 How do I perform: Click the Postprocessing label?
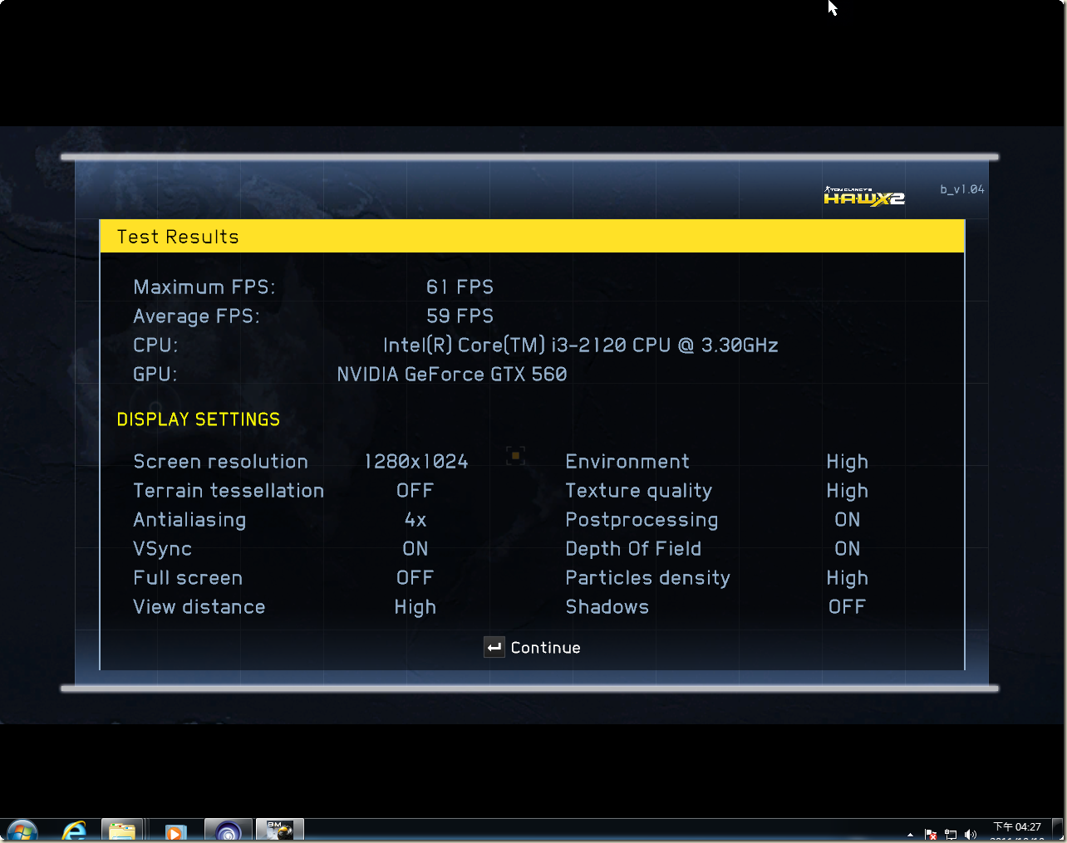[x=642, y=521]
